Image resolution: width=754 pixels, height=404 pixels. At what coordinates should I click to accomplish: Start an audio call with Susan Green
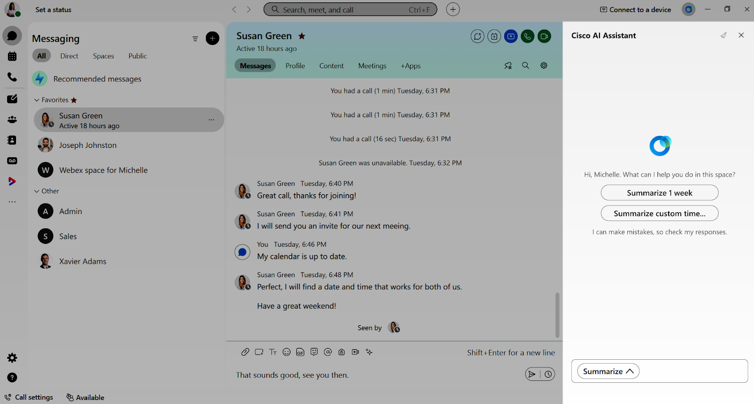[x=527, y=36]
